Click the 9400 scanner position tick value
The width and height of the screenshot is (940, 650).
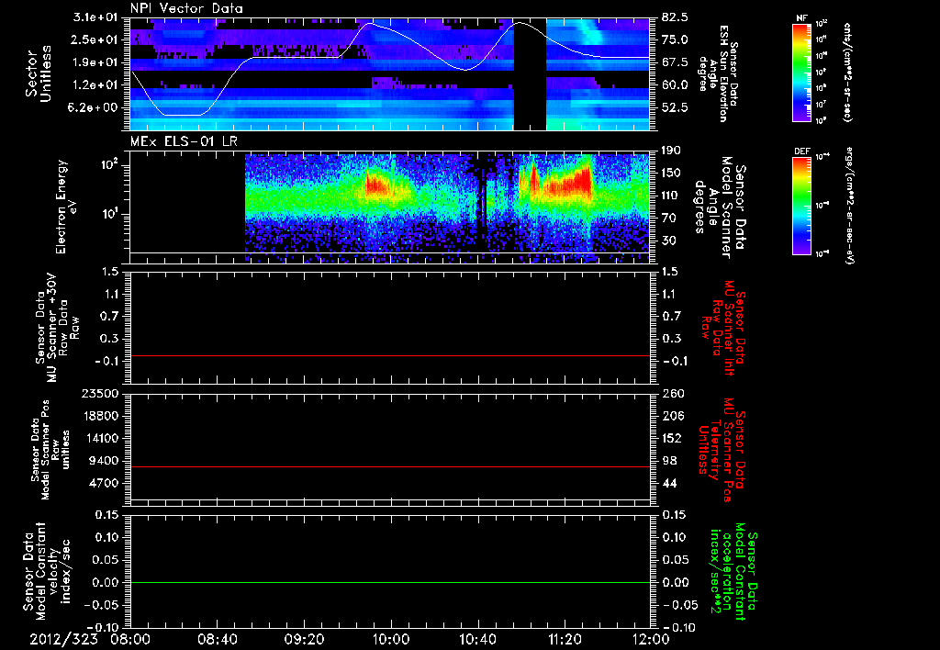[x=103, y=461]
